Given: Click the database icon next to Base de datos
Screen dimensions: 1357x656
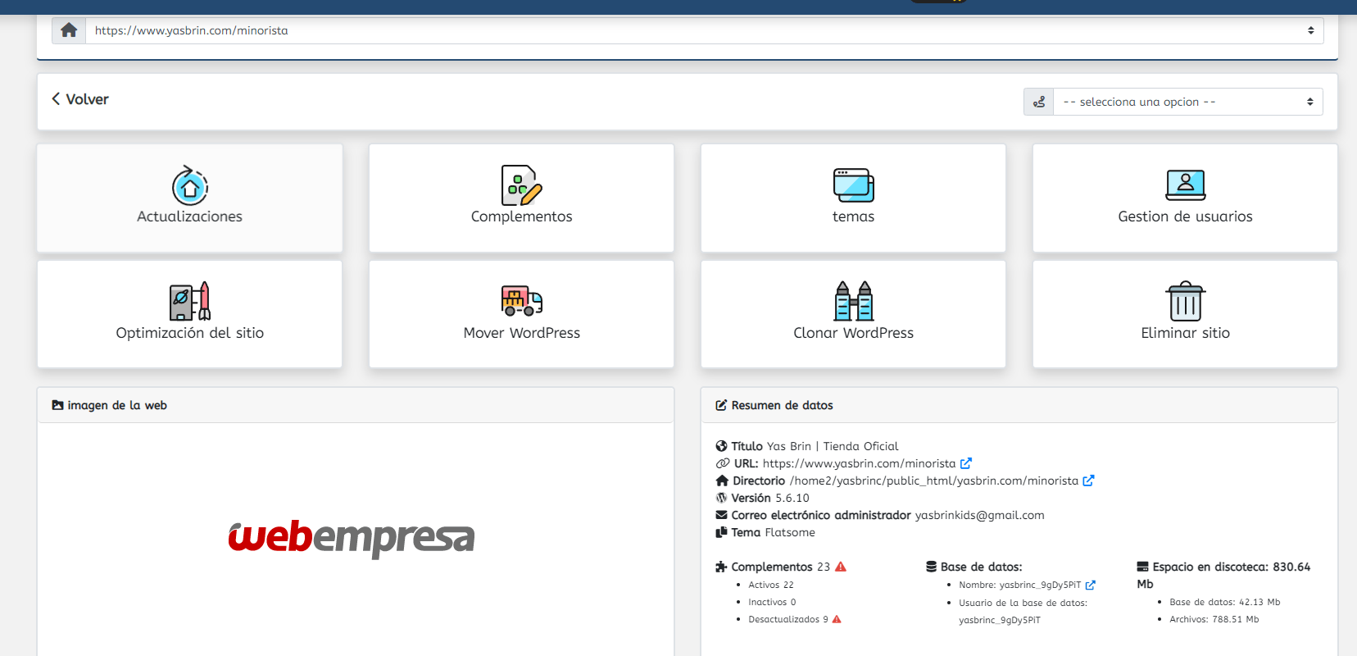Looking at the screenshot, I should [931, 567].
